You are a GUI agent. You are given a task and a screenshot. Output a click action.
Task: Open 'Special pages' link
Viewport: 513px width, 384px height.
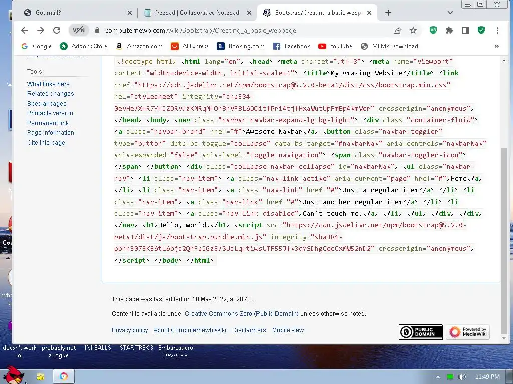47,104
